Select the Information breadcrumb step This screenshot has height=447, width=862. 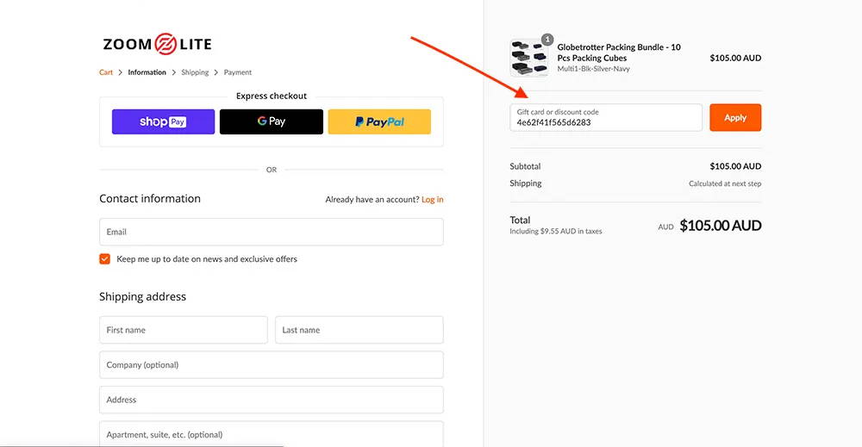[147, 72]
